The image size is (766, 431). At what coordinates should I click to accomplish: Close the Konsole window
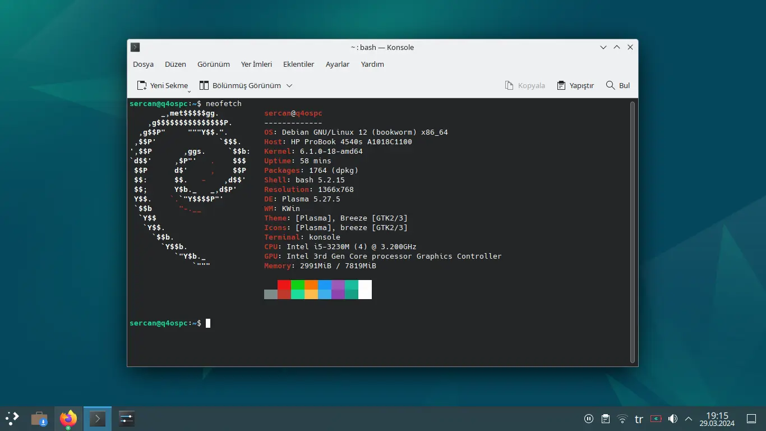pos(630,47)
